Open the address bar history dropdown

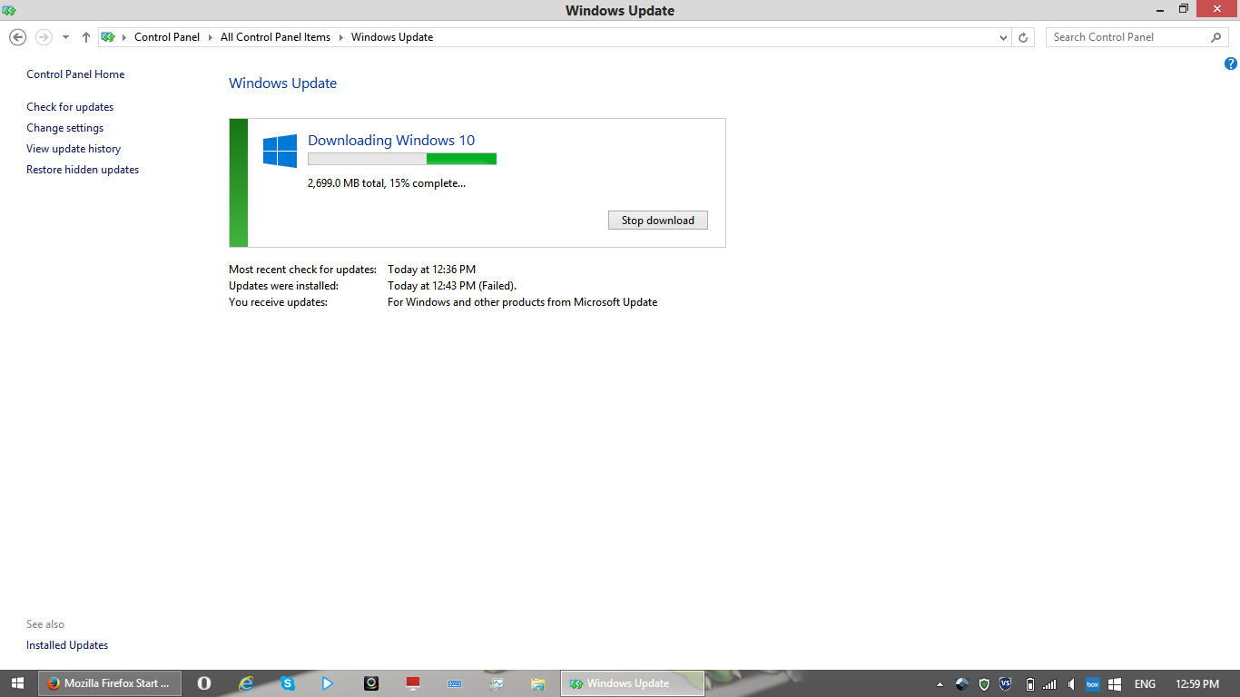[x=1003, y=37]
